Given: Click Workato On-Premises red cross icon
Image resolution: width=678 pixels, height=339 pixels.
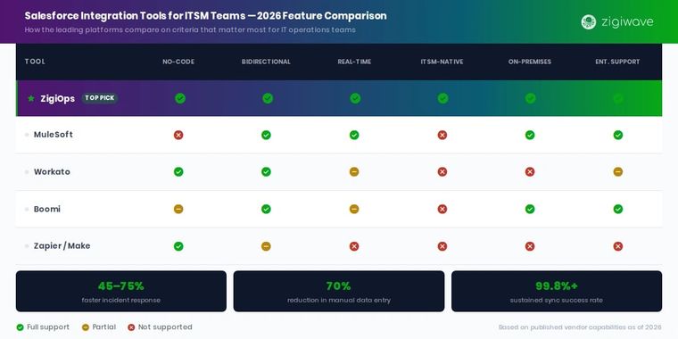Looking at the screenshot, I should tap(530, 172).
